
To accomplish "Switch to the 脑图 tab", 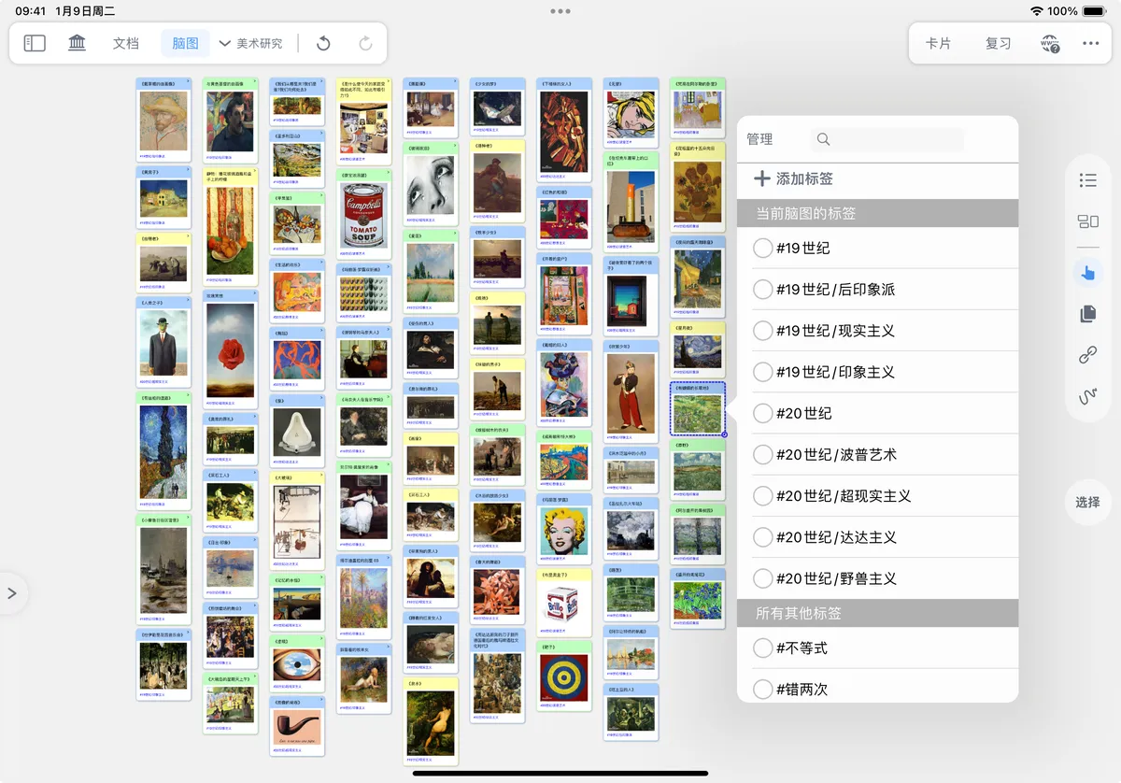I will click(186, 43).
